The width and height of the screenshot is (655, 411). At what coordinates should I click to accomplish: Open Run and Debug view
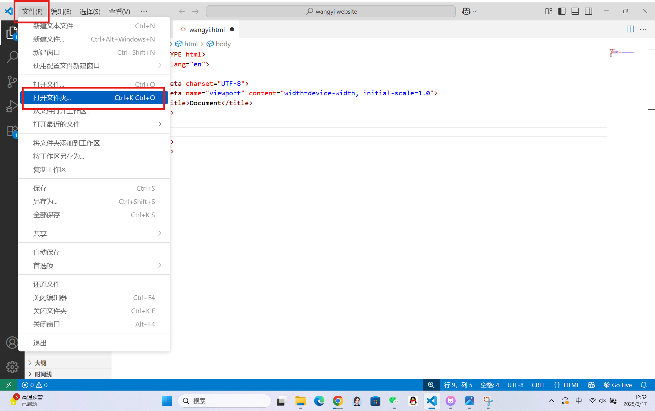point(12,106)
